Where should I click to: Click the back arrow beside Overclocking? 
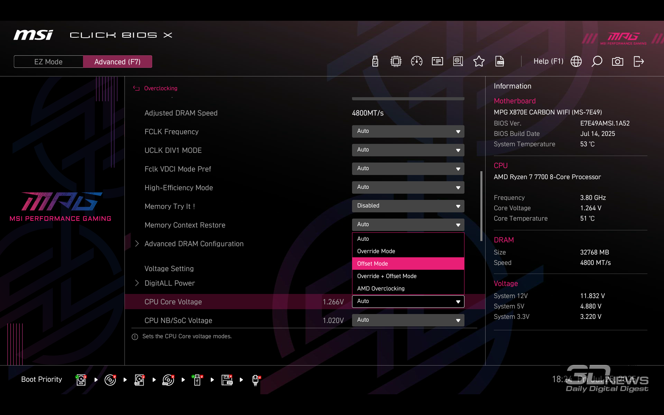coord(136,88)
